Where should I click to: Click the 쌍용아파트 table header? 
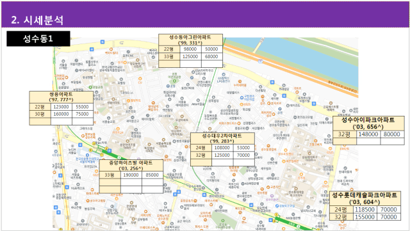tap(61, 97)
